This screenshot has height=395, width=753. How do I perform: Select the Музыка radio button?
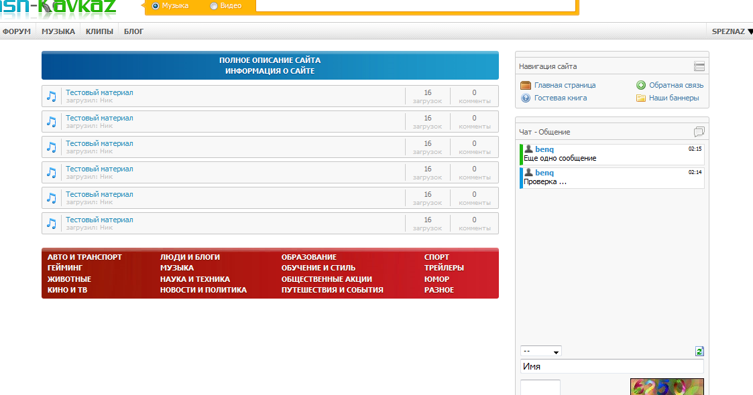point(156,6)
